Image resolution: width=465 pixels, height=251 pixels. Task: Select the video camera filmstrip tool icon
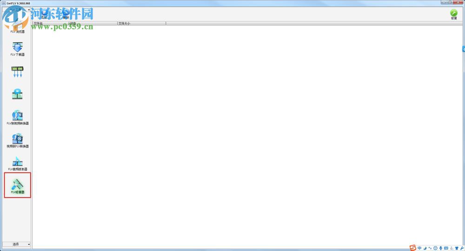coord(17,94)
